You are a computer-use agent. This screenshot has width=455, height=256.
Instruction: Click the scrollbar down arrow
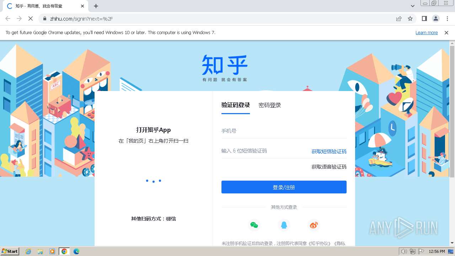(452, 243)
